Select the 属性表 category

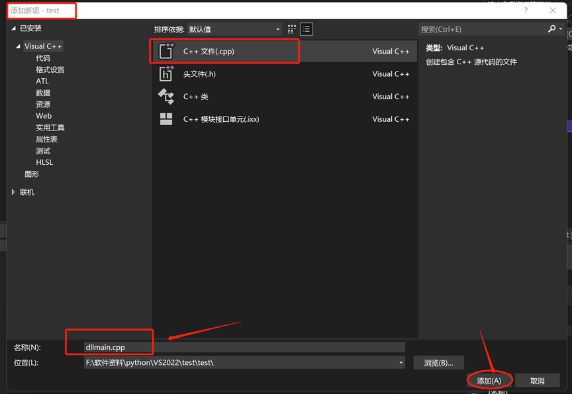pyautogui.click(x=46, y=139)
